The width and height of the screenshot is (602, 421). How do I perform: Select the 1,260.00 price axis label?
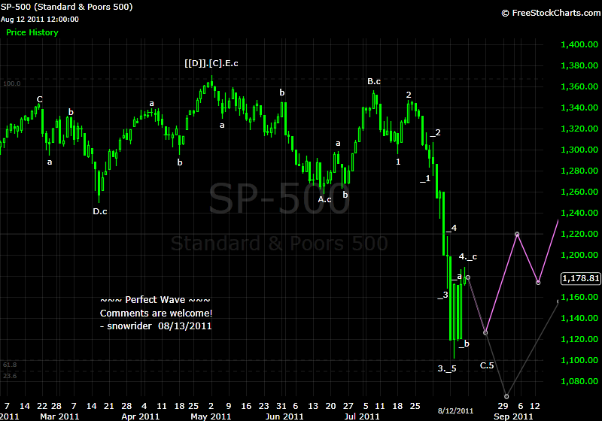[579, 192]
